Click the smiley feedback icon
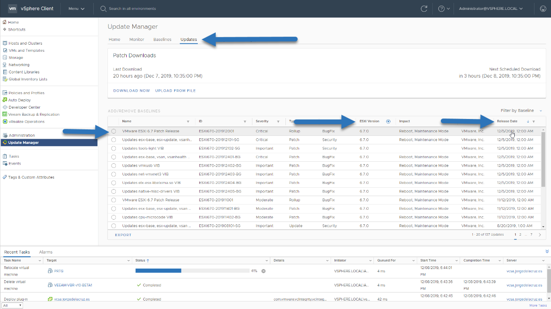The width and height of the screenshot is (551, 309). click(x=543, y=9)
